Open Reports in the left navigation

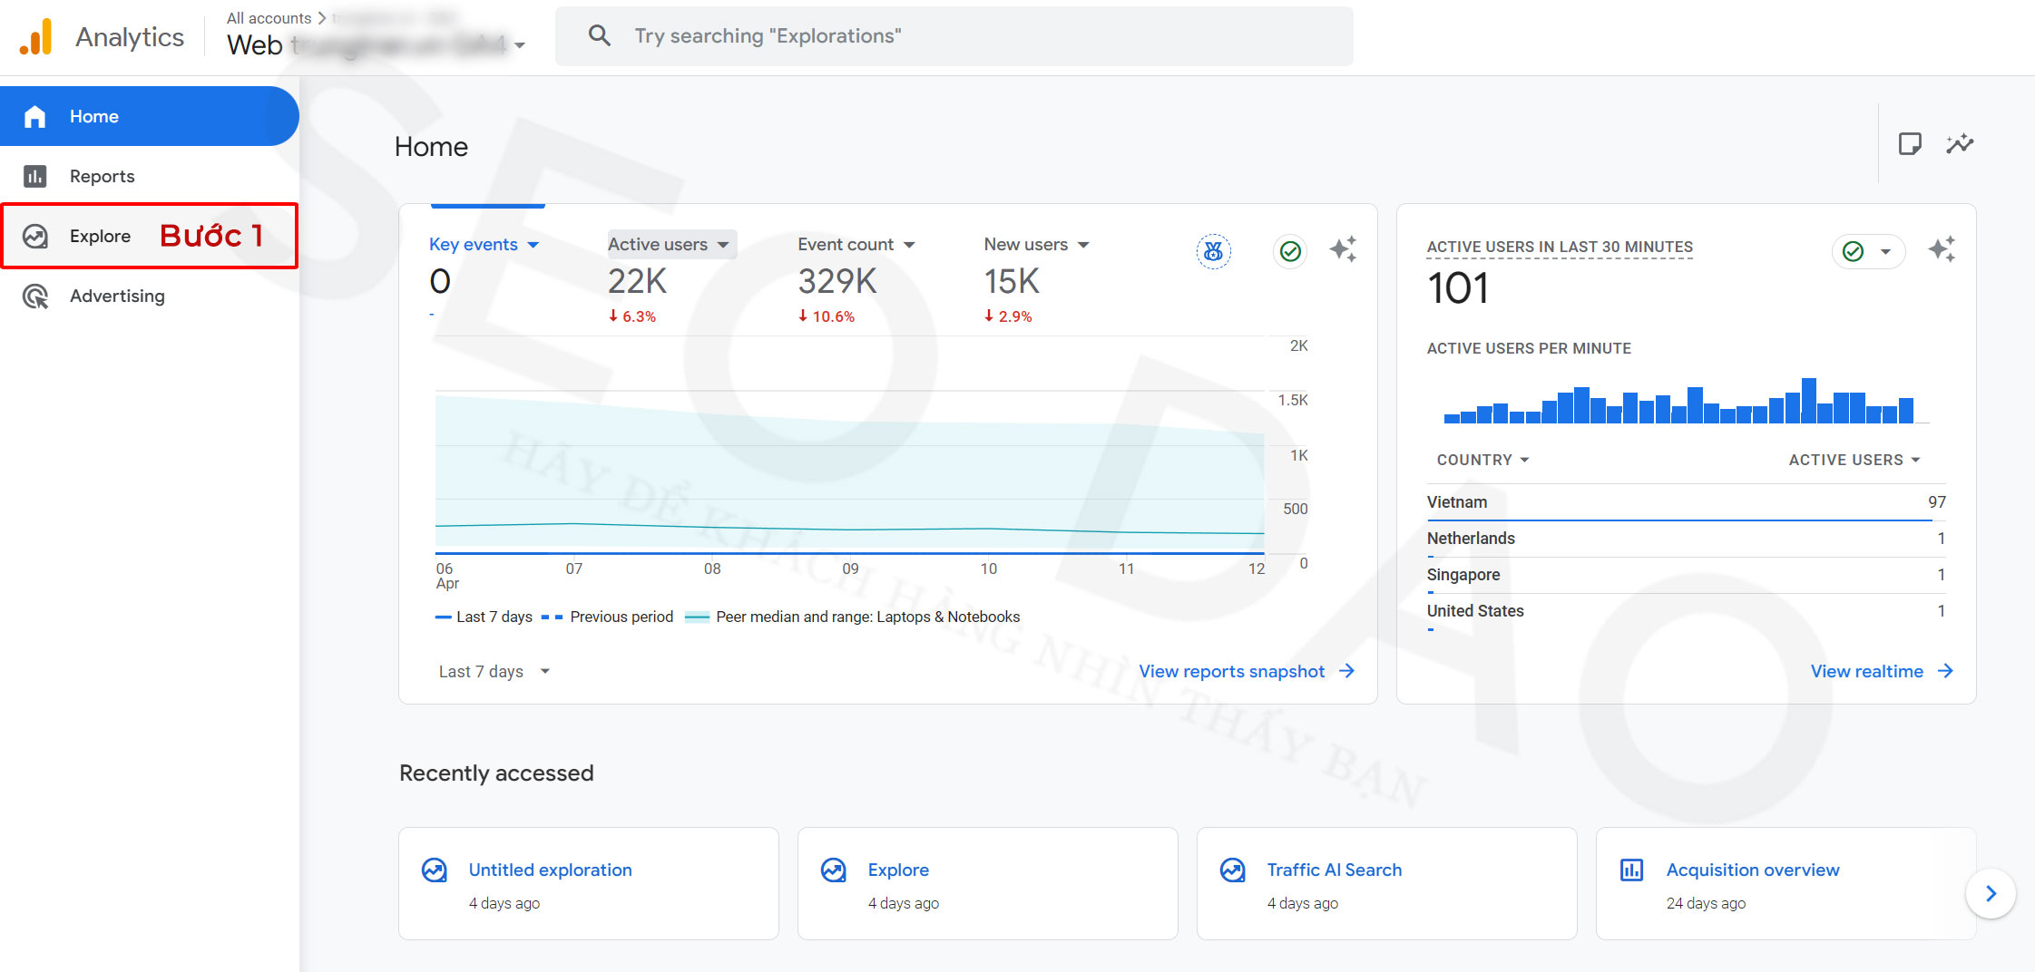102,177
